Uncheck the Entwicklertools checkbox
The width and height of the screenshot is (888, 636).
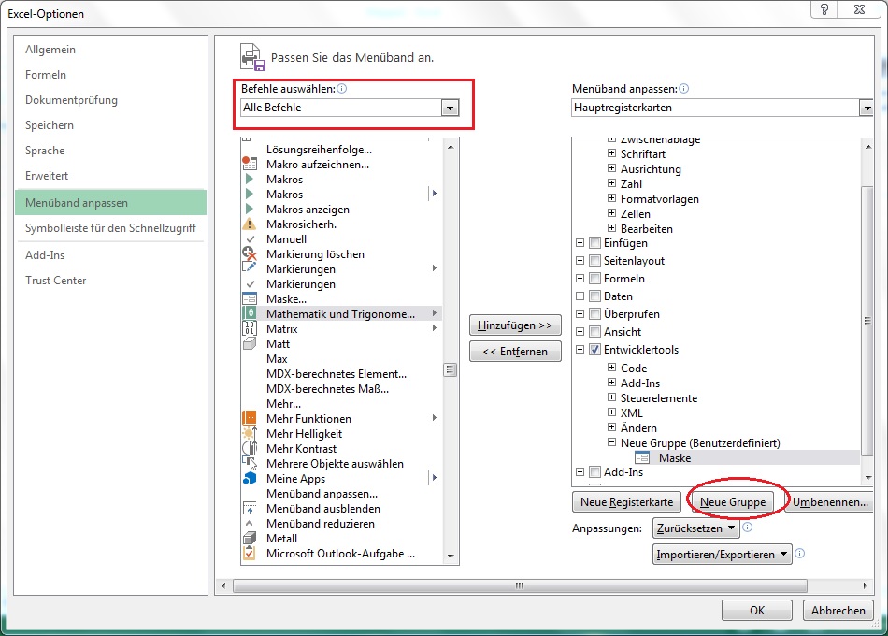click(x=594, y=350)
